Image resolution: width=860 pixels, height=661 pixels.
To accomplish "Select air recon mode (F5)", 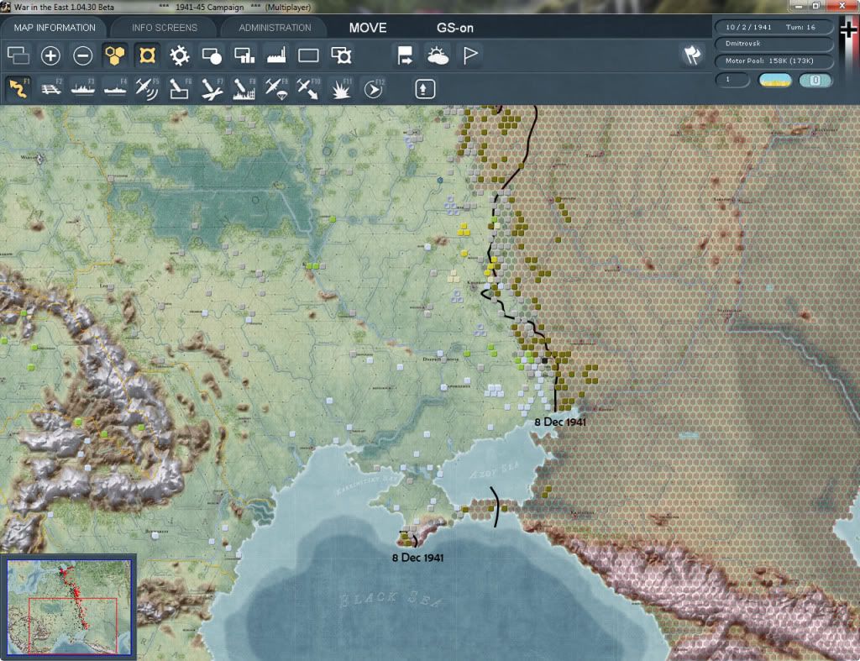I will click(x=147, y=88).
